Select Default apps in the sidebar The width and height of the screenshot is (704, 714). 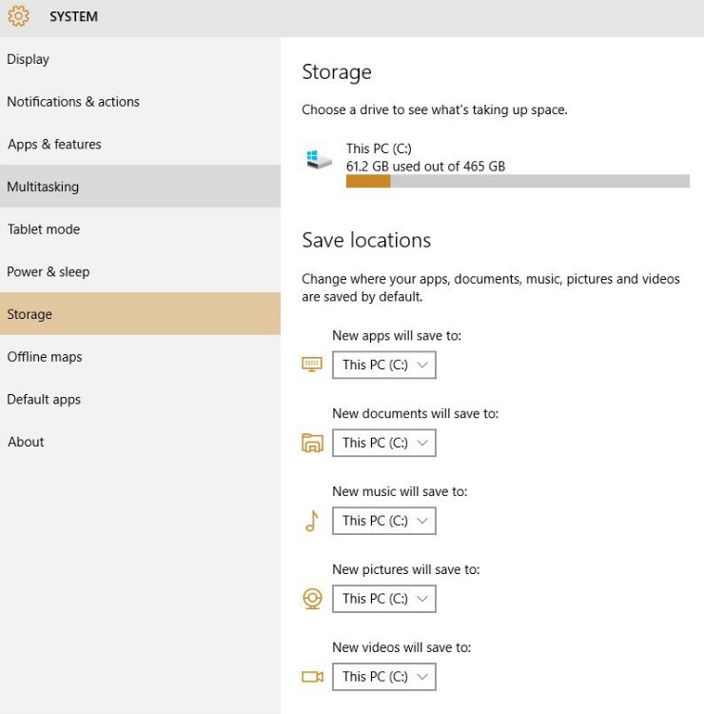point(44,400)
